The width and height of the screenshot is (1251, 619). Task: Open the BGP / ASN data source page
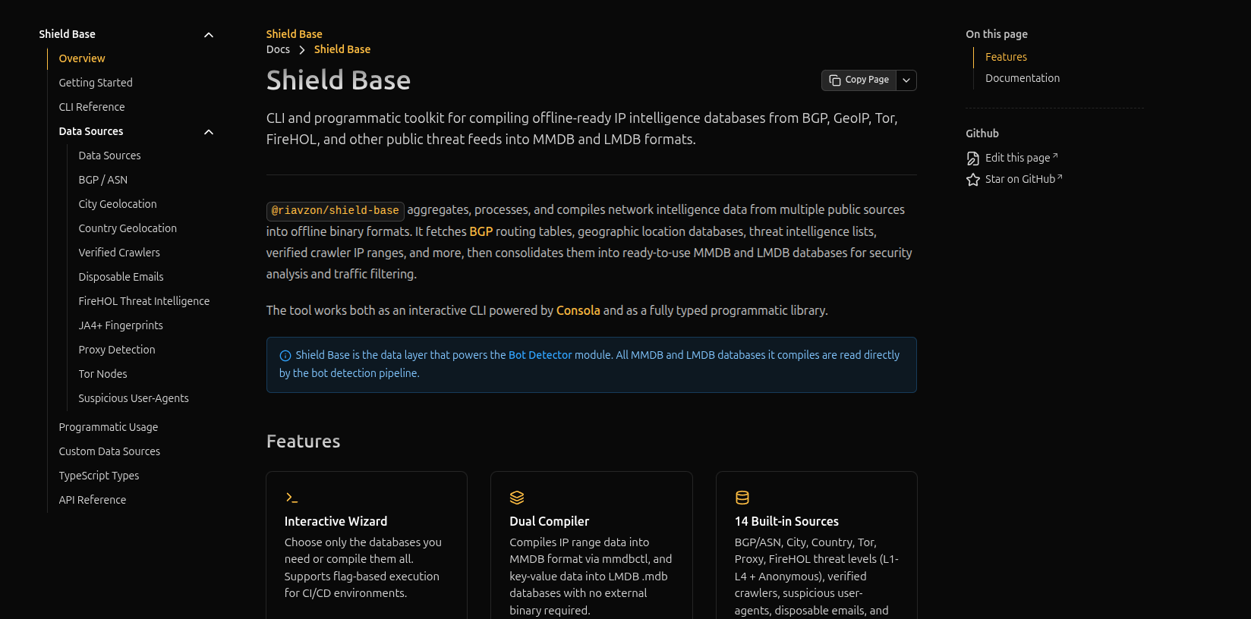[103, 180]
